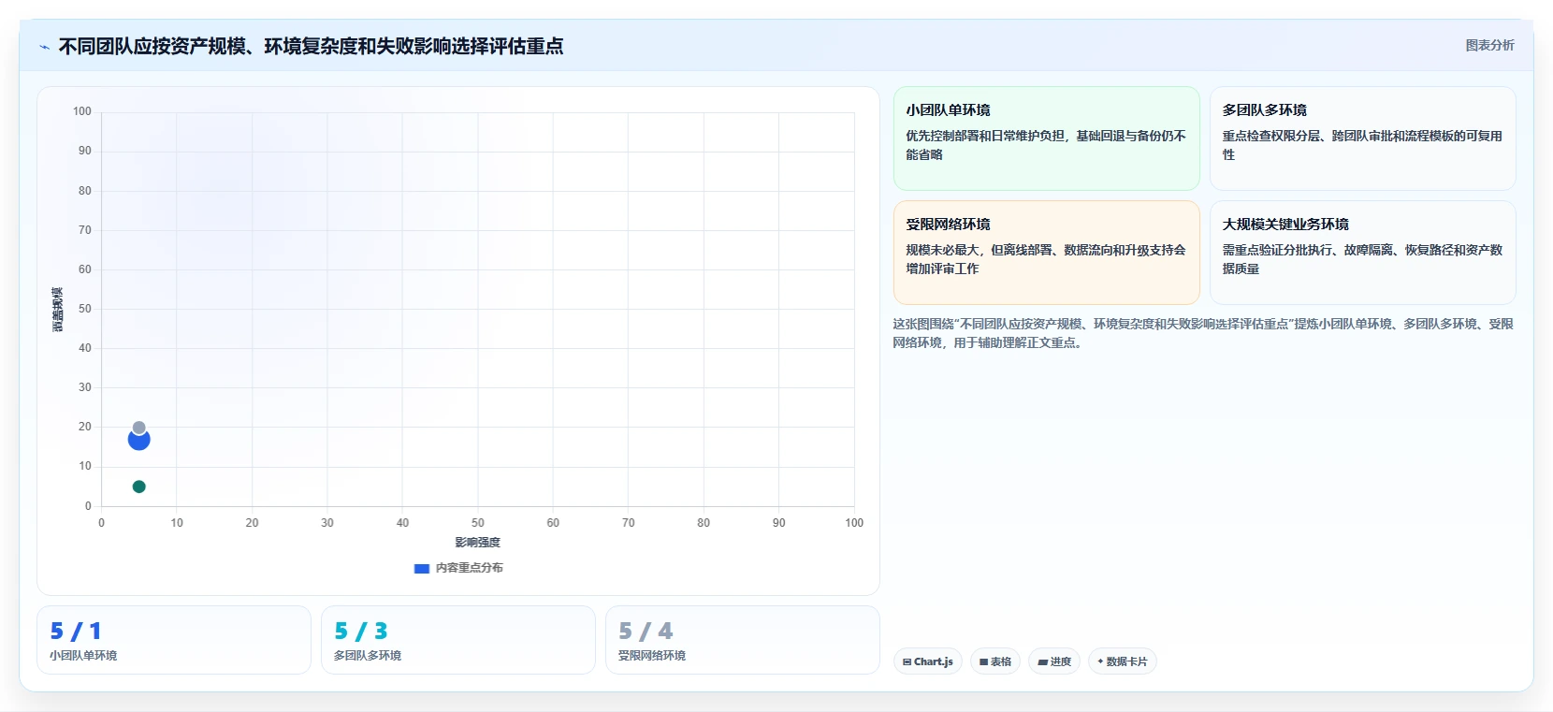Click the 数据卡片 tag icon
The height and width of the screenshot is (712, 1553).
coord(1100,661)
